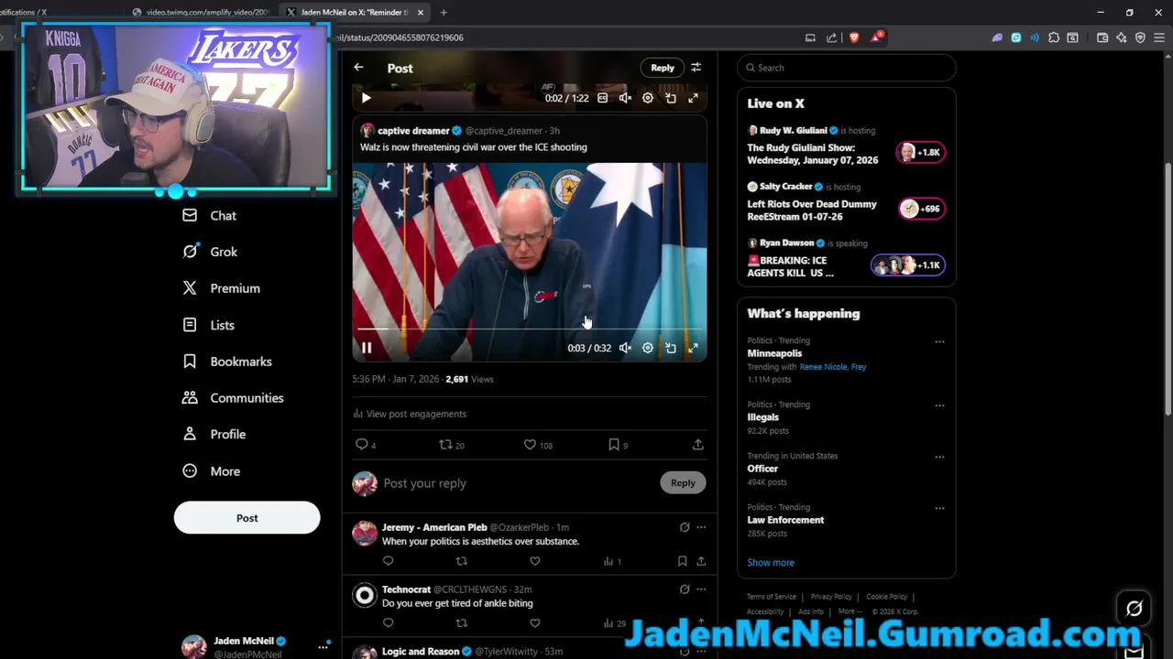Open Privacy Policy footer link
The width and height of the screenshot is (1173, 659).
(x=831, y=597)
